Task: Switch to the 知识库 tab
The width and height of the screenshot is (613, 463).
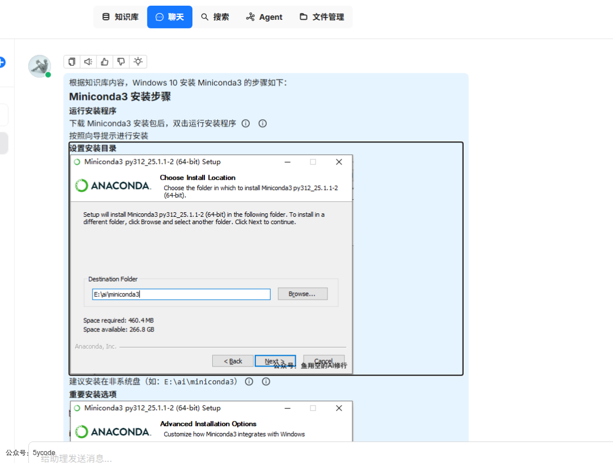Action: click(120, 17)
